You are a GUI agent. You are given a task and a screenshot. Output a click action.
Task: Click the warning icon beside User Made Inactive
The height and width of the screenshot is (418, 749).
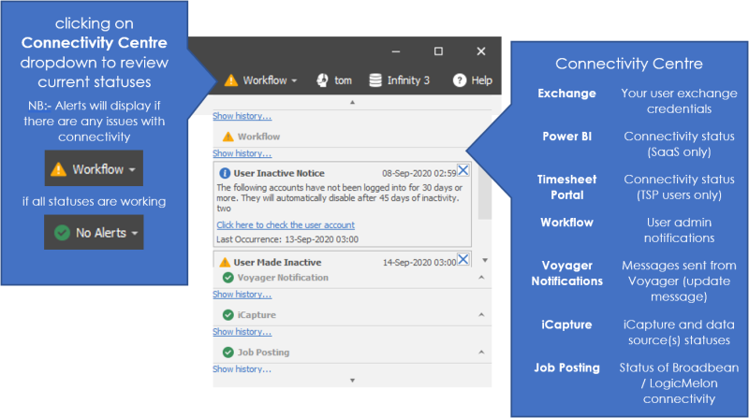[x=224, y=263]
